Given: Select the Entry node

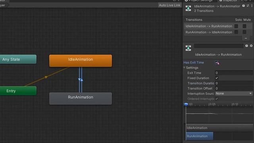Looking at the screenshot, I should (x=18, y=91).
